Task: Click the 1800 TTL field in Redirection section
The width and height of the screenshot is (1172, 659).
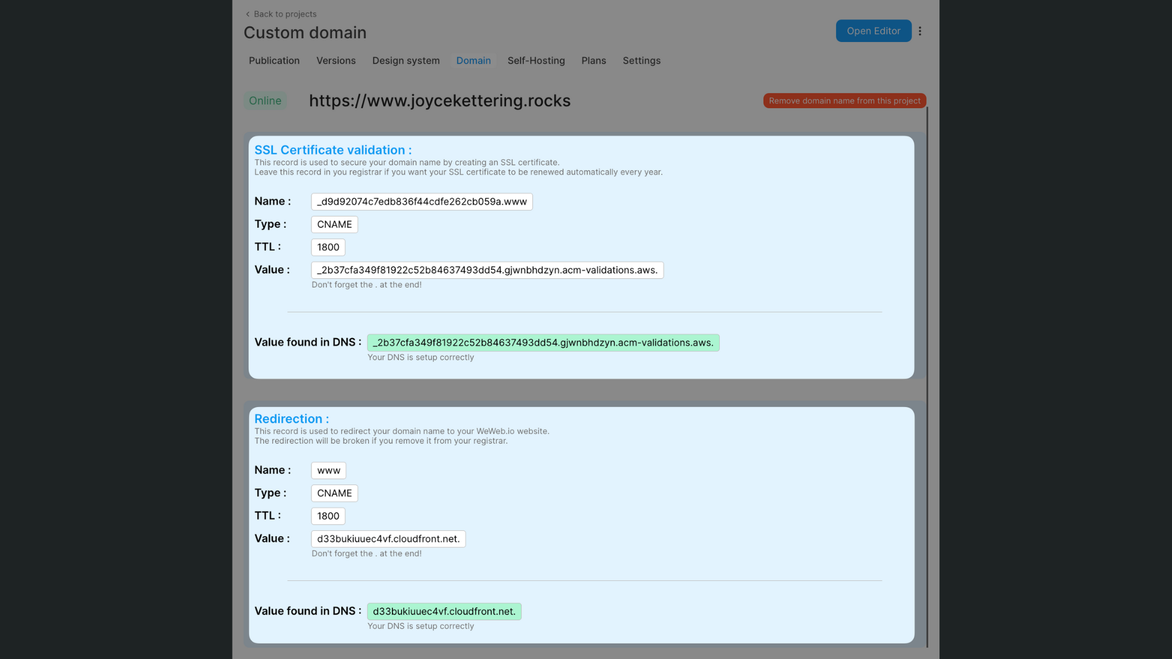Action: point(328,516)
